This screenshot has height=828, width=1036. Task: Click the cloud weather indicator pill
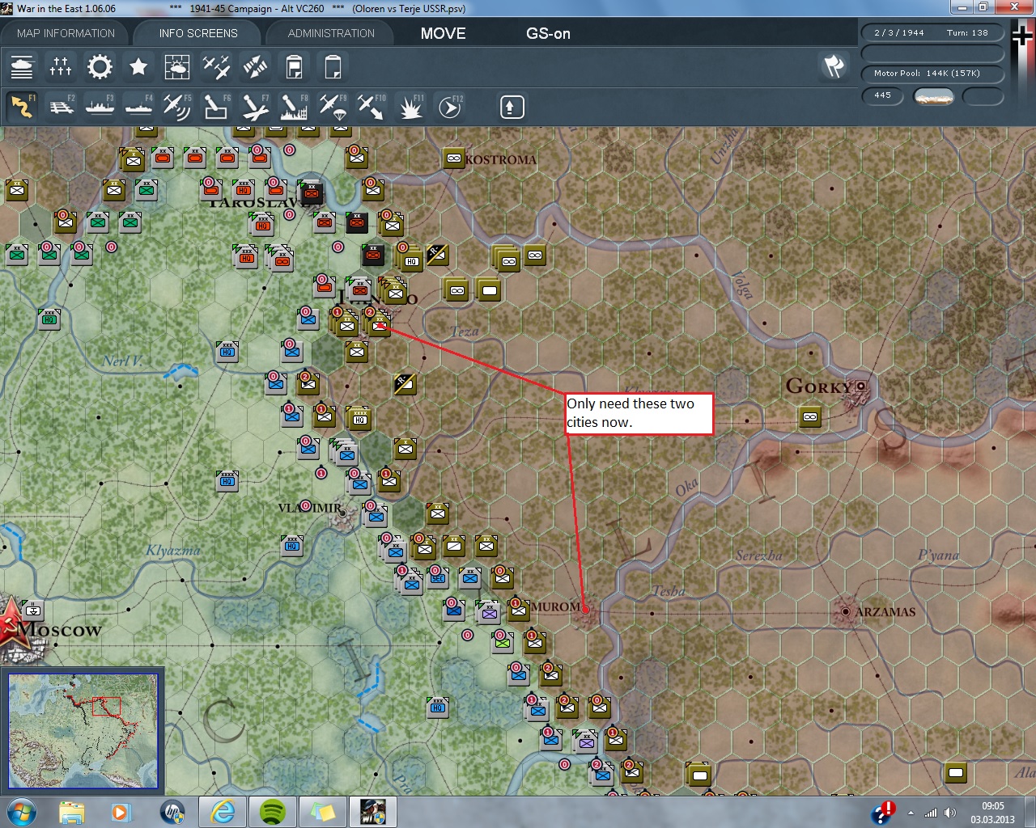point(933,96)
